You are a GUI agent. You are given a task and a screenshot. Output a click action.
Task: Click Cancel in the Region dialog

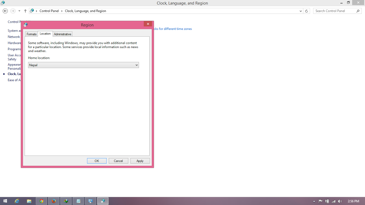(x=118, y=161)
